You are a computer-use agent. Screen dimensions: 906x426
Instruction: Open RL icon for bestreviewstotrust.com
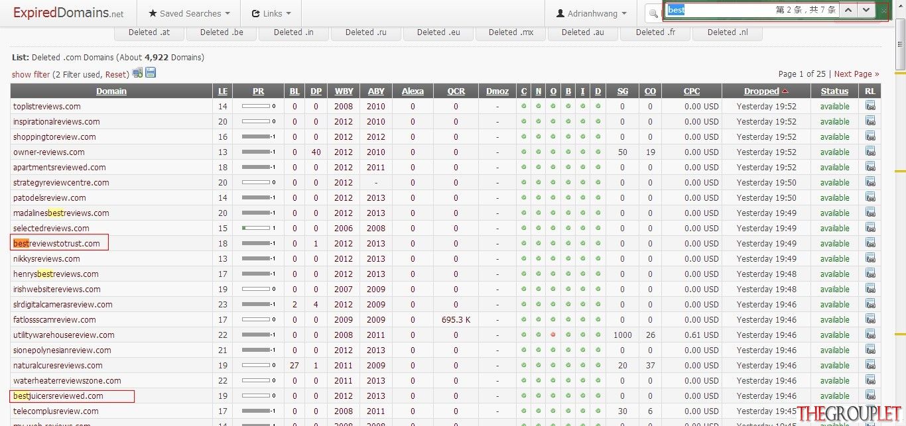coord(870,243)
